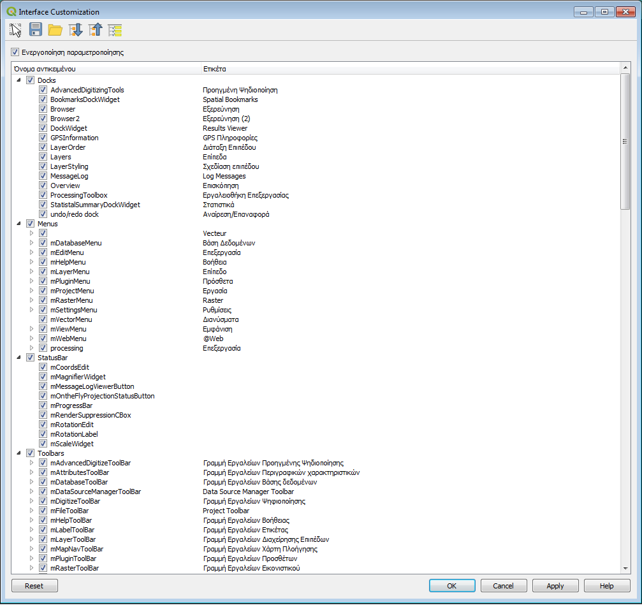
Task: Click the Project Toolbar label text
Action: 226,511
